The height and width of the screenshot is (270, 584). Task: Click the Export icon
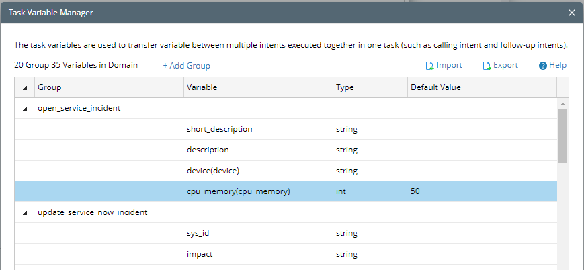pos(487,66)
